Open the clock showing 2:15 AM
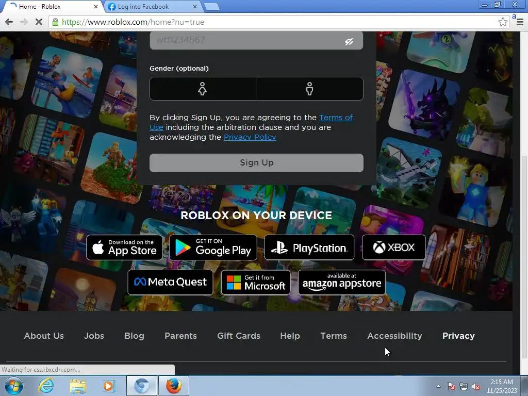Screen dimensions: 528x396 click(502, 386)
